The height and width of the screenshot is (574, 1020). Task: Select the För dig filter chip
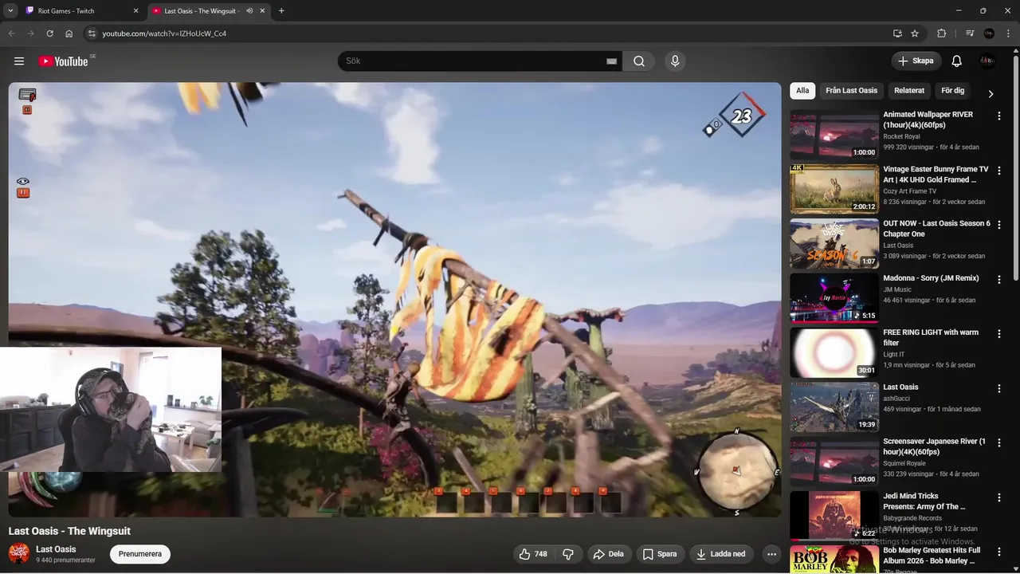tap(953, 91)
